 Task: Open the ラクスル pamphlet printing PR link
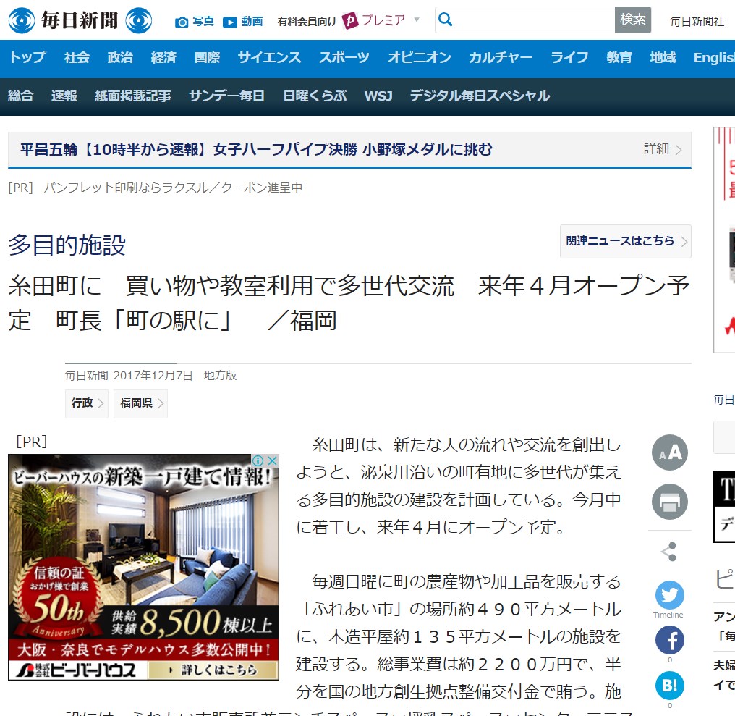pyautogui.click(x=172, y=188)
